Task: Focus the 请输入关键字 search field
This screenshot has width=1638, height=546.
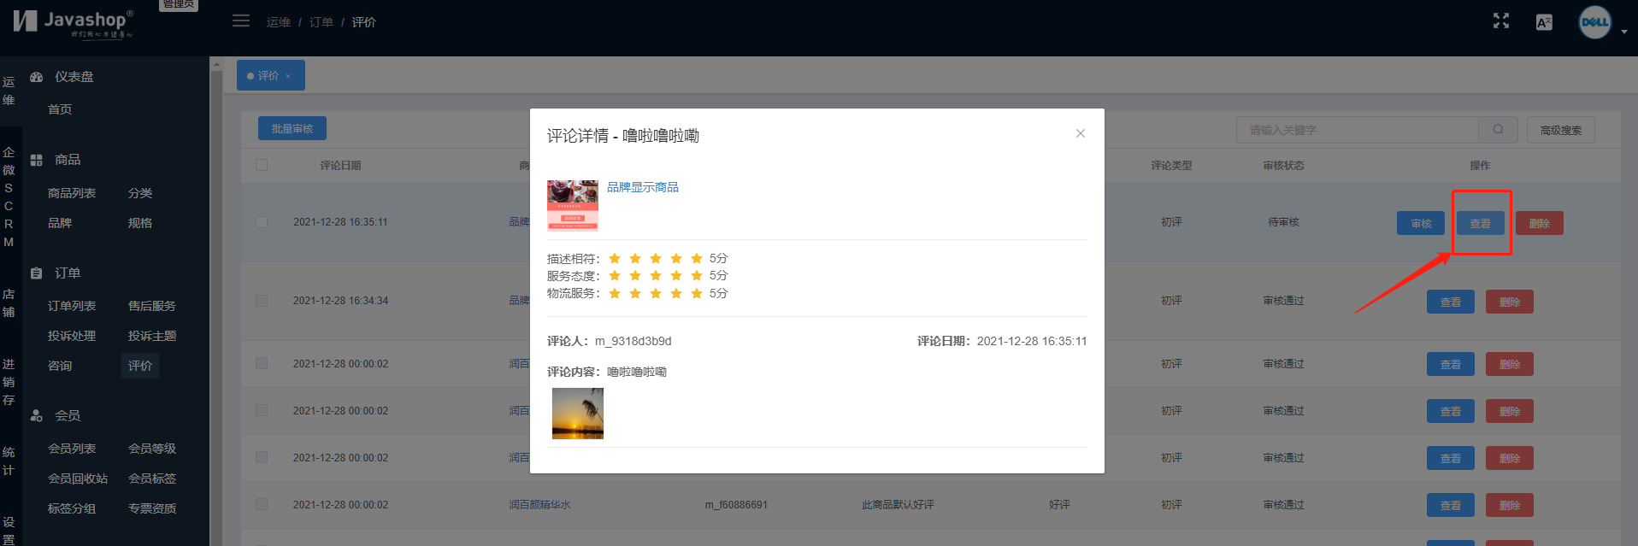Action: coord(1358,130)
